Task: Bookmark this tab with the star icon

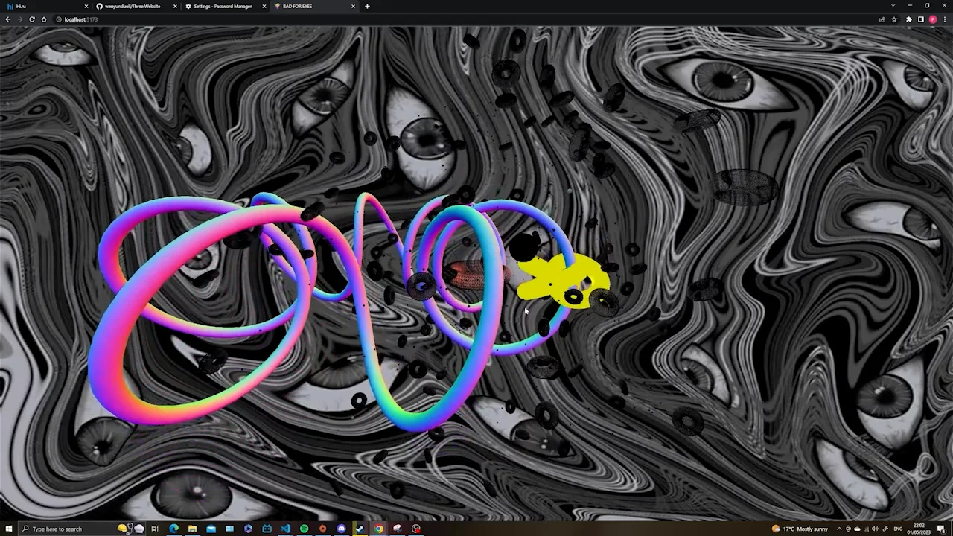Action: (x=894, y=19)
